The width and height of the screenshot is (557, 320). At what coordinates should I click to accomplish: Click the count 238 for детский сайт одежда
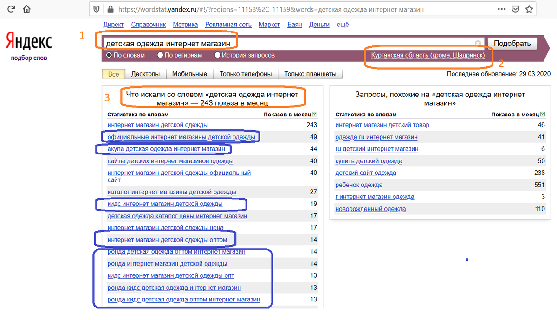(x=539, y=173)
